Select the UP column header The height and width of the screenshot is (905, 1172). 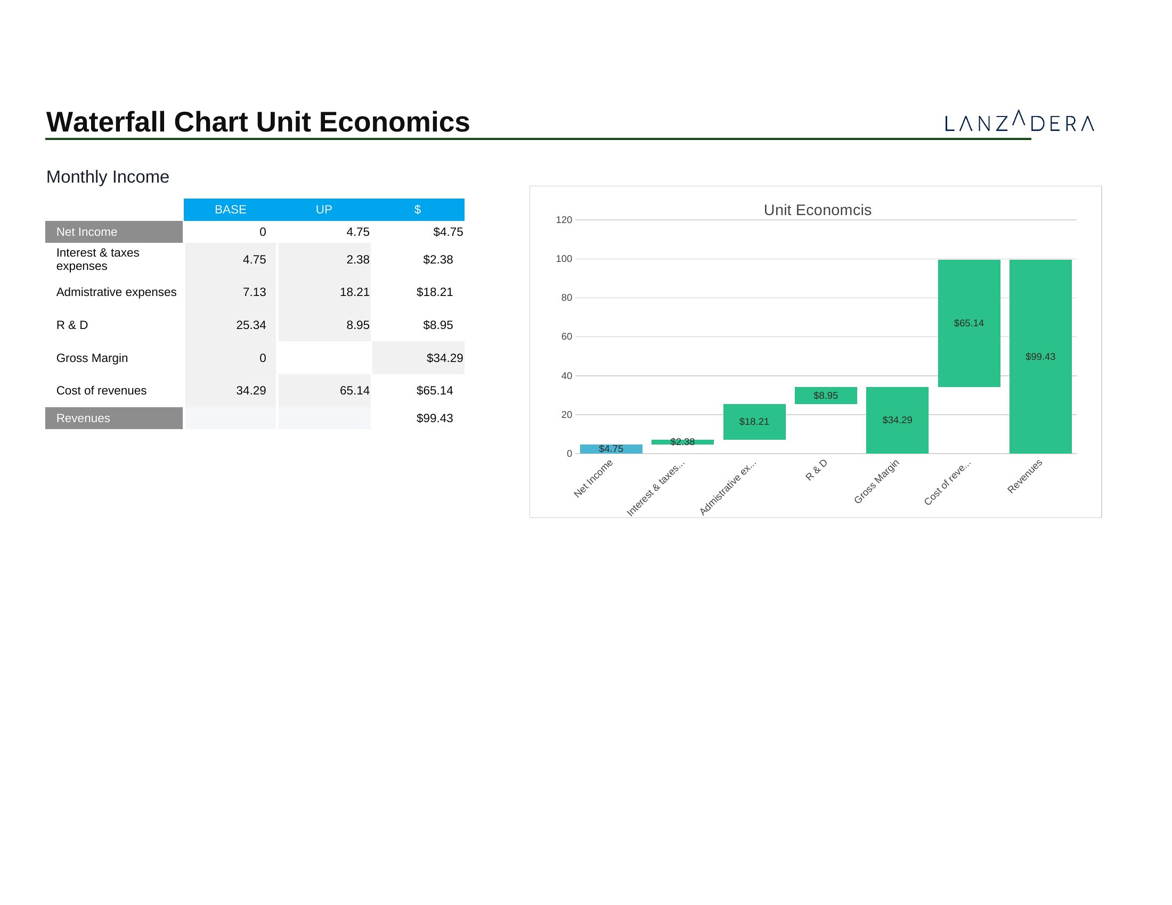323,210
